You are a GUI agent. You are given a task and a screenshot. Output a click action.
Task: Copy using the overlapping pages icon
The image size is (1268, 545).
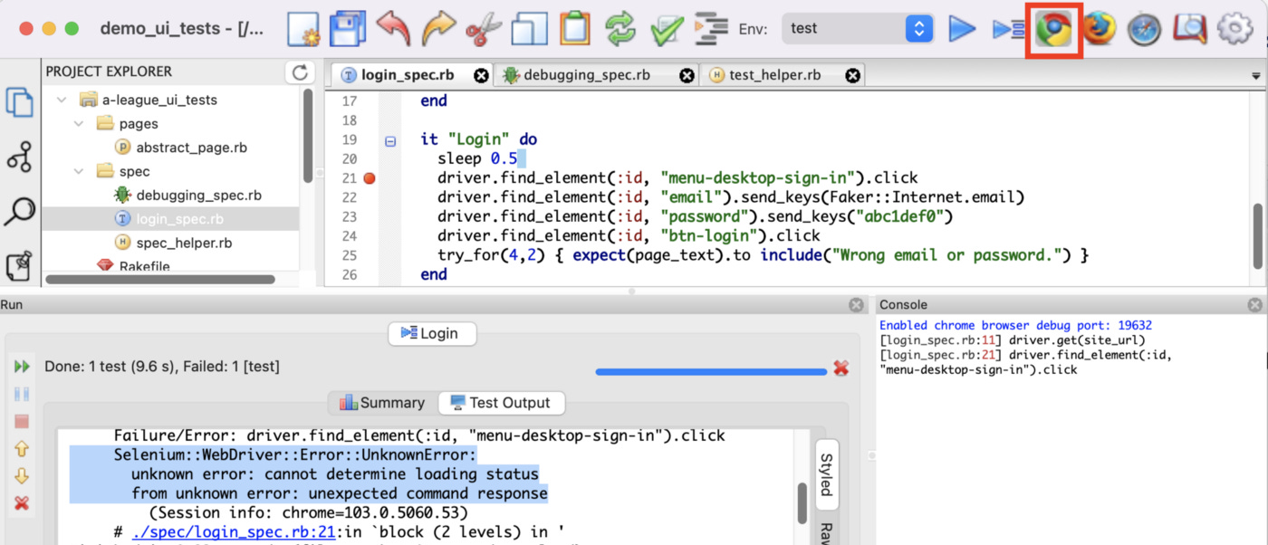click(529, 29)
